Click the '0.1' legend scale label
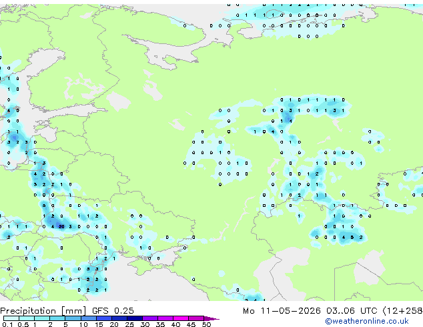 (7, 324)
